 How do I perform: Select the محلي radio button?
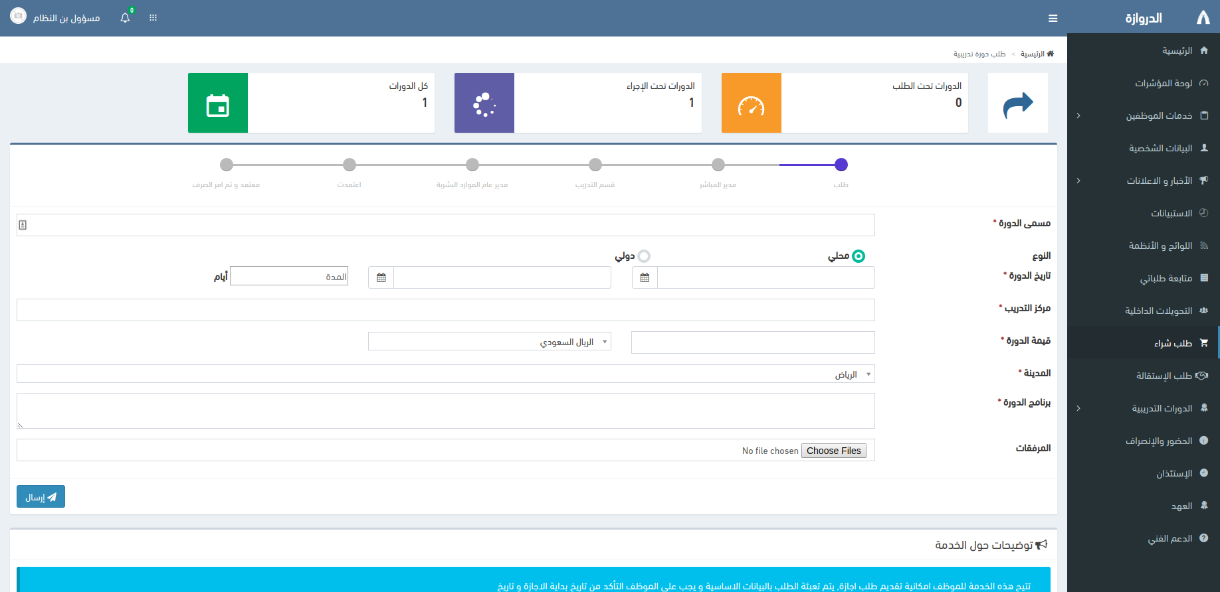pyautogui.click(x=859, y=256)
